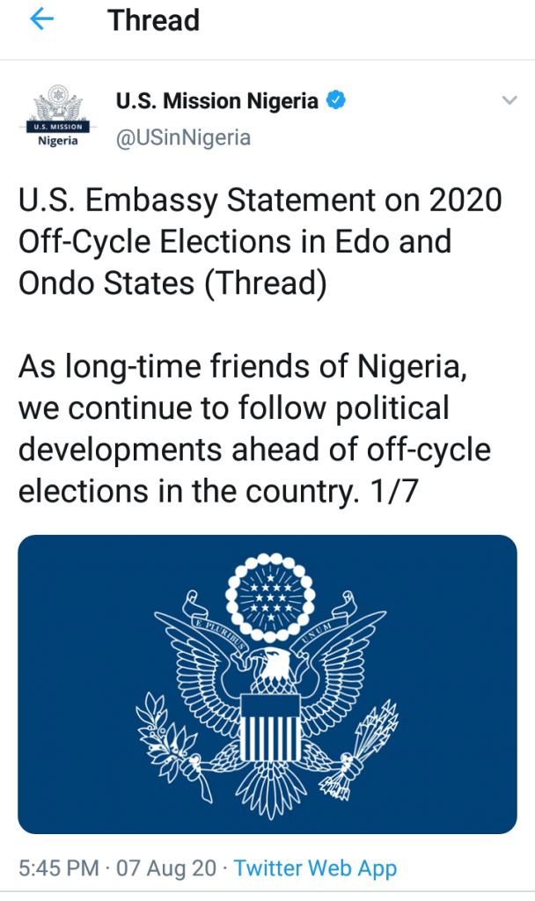This screenshot has height=901, width=535.
Task: Open the U.S. Mission Nigeria profile avatar
Action: [58, 119]
